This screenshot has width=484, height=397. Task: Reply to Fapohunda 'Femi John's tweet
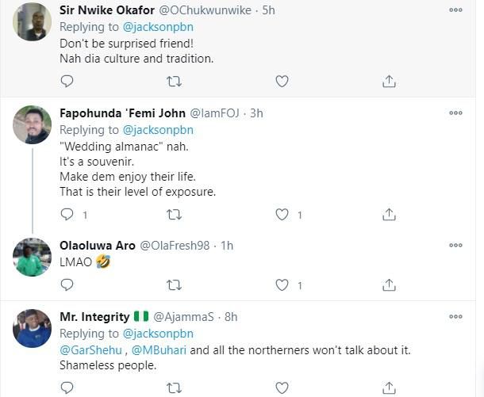pyautogui.click(x=67, y=214)
